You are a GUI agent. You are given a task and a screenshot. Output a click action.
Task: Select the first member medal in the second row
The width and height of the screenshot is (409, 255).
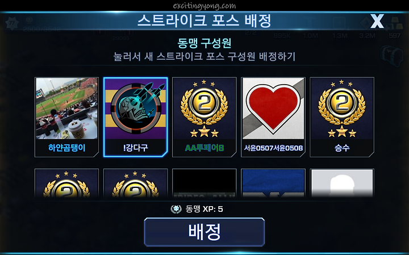pos(66,183)
